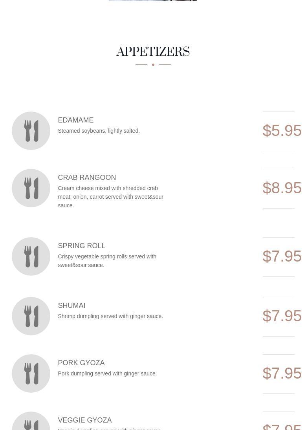The width and height of the screenshot is (306, 430).
Task: Tap the Pork Gyoza utensils icon
Action: (x=31, y=373)
